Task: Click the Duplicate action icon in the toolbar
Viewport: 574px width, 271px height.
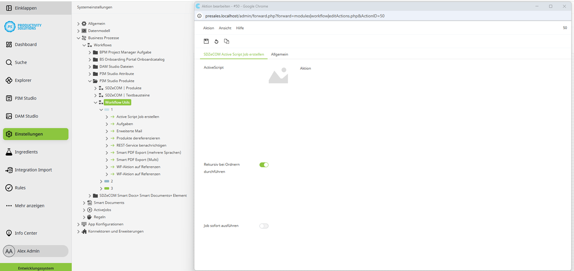Action: 227,41
